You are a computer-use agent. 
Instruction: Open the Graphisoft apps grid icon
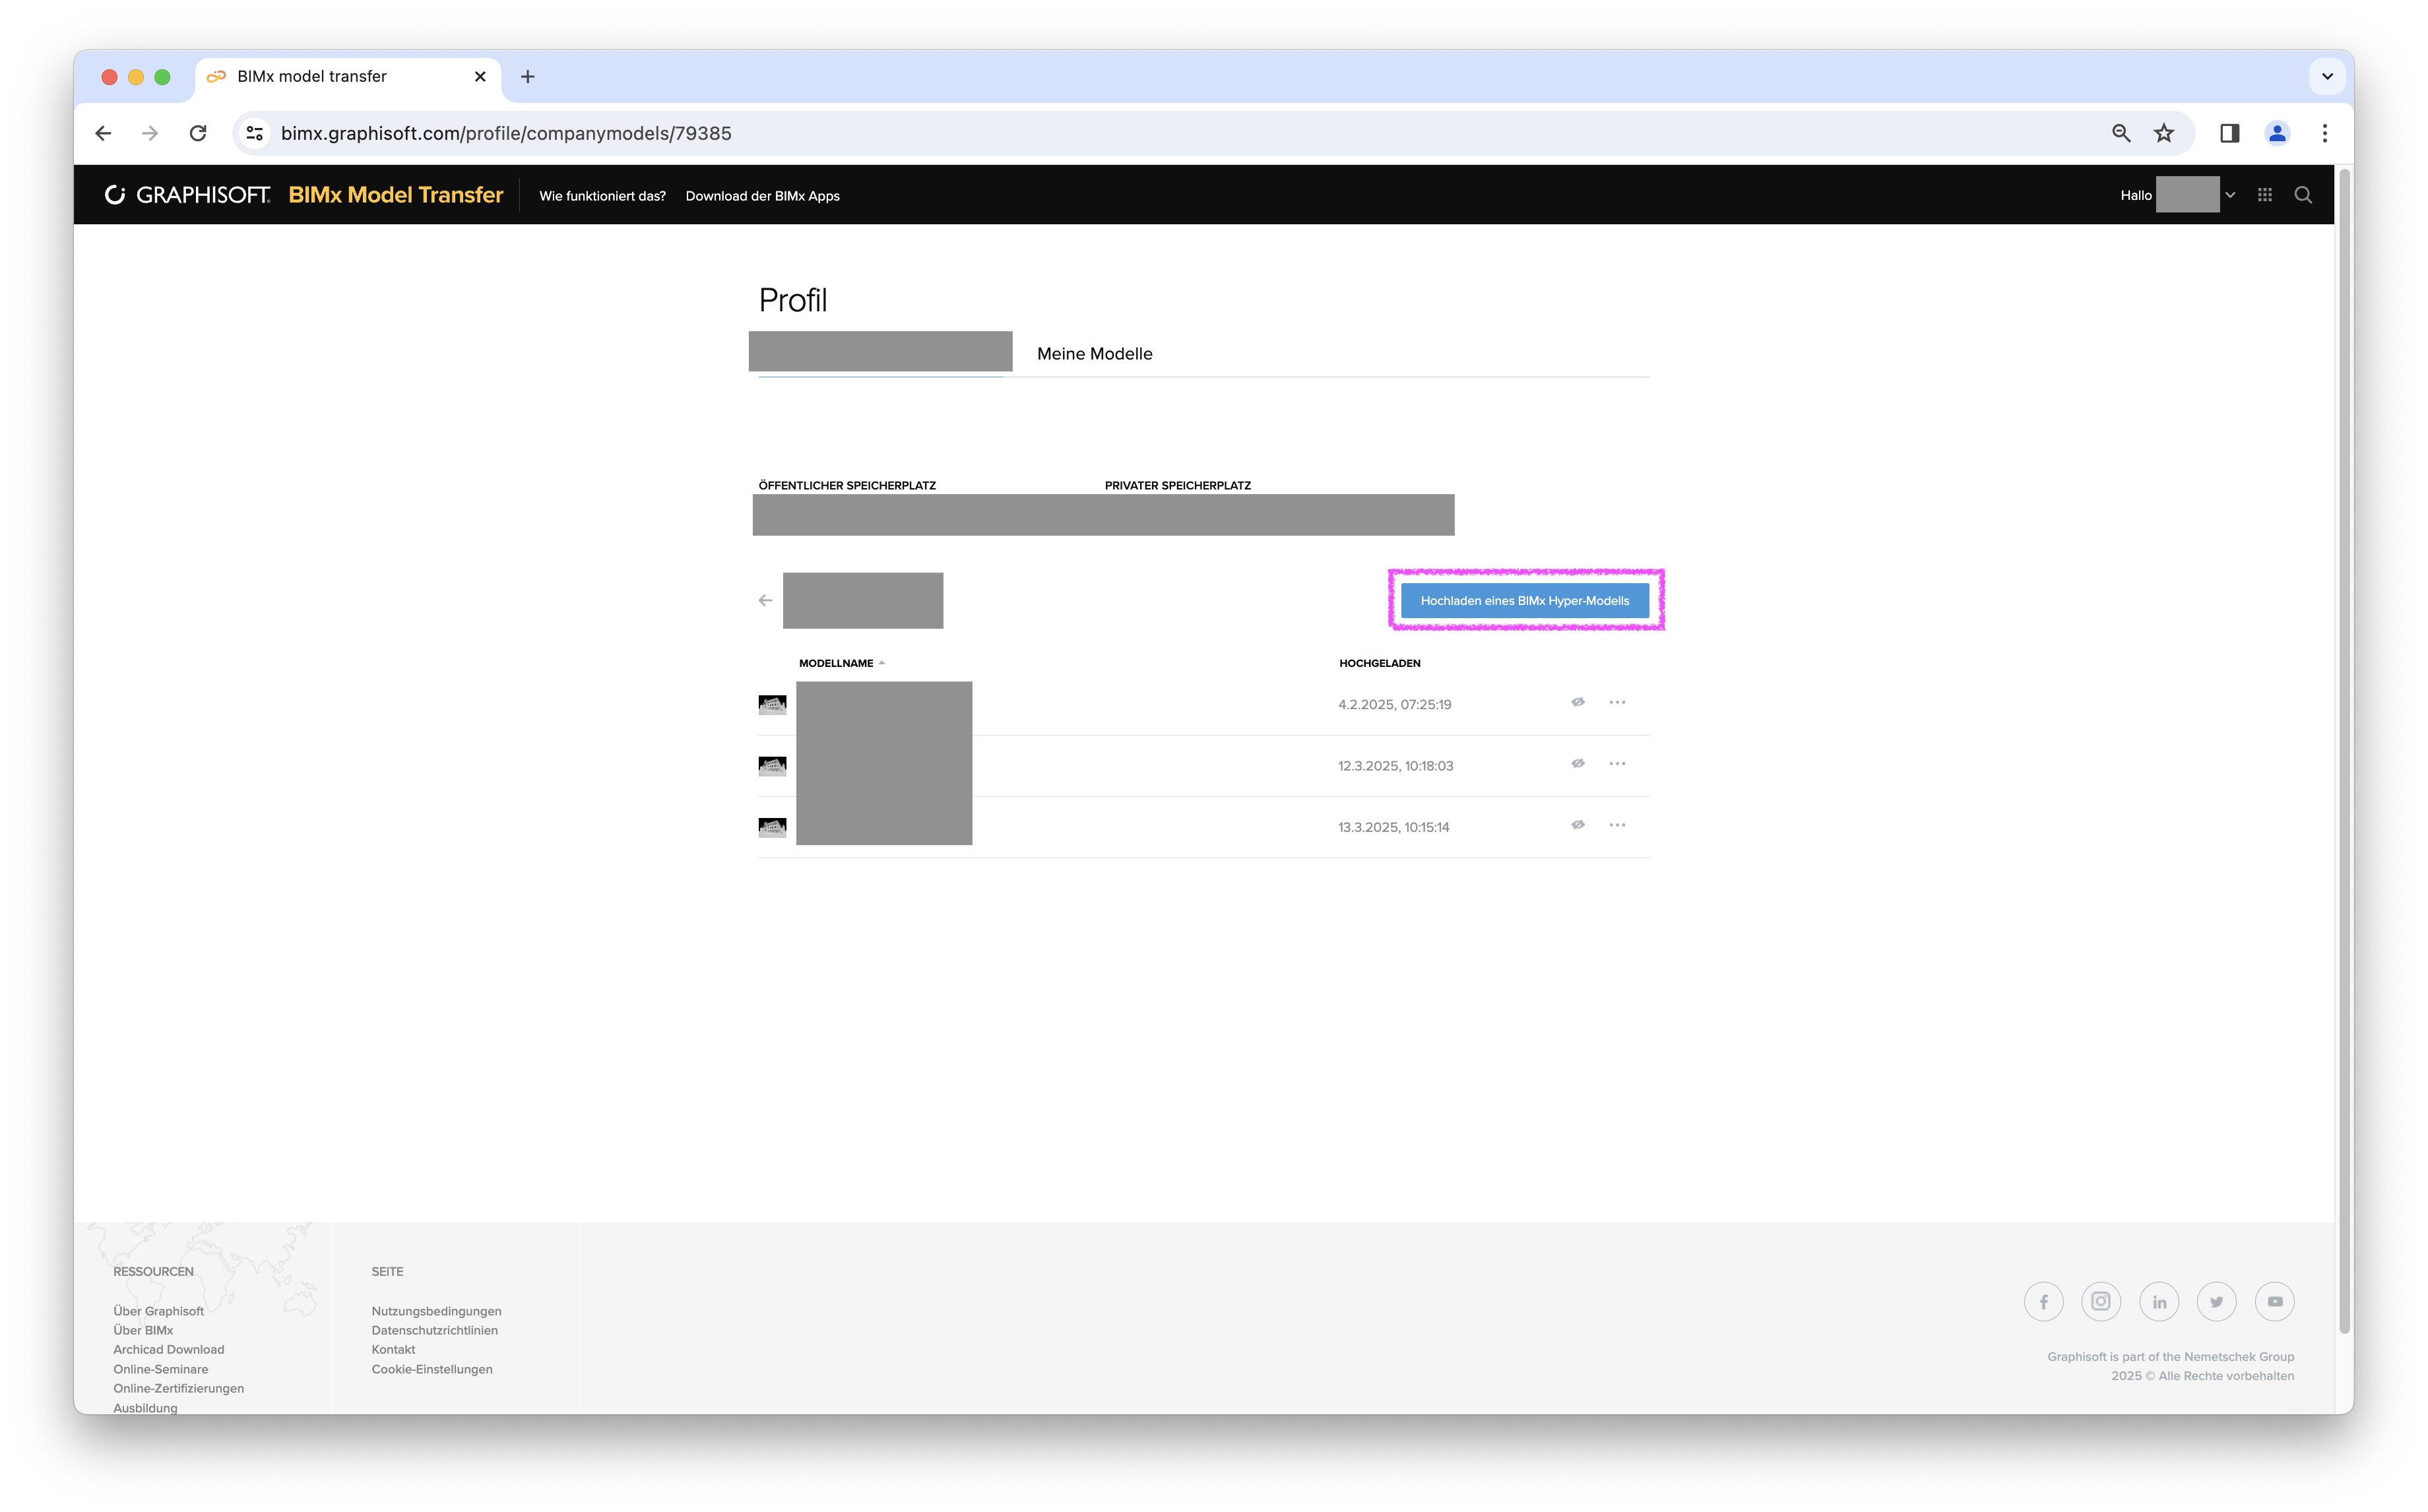coord(2264,195)
